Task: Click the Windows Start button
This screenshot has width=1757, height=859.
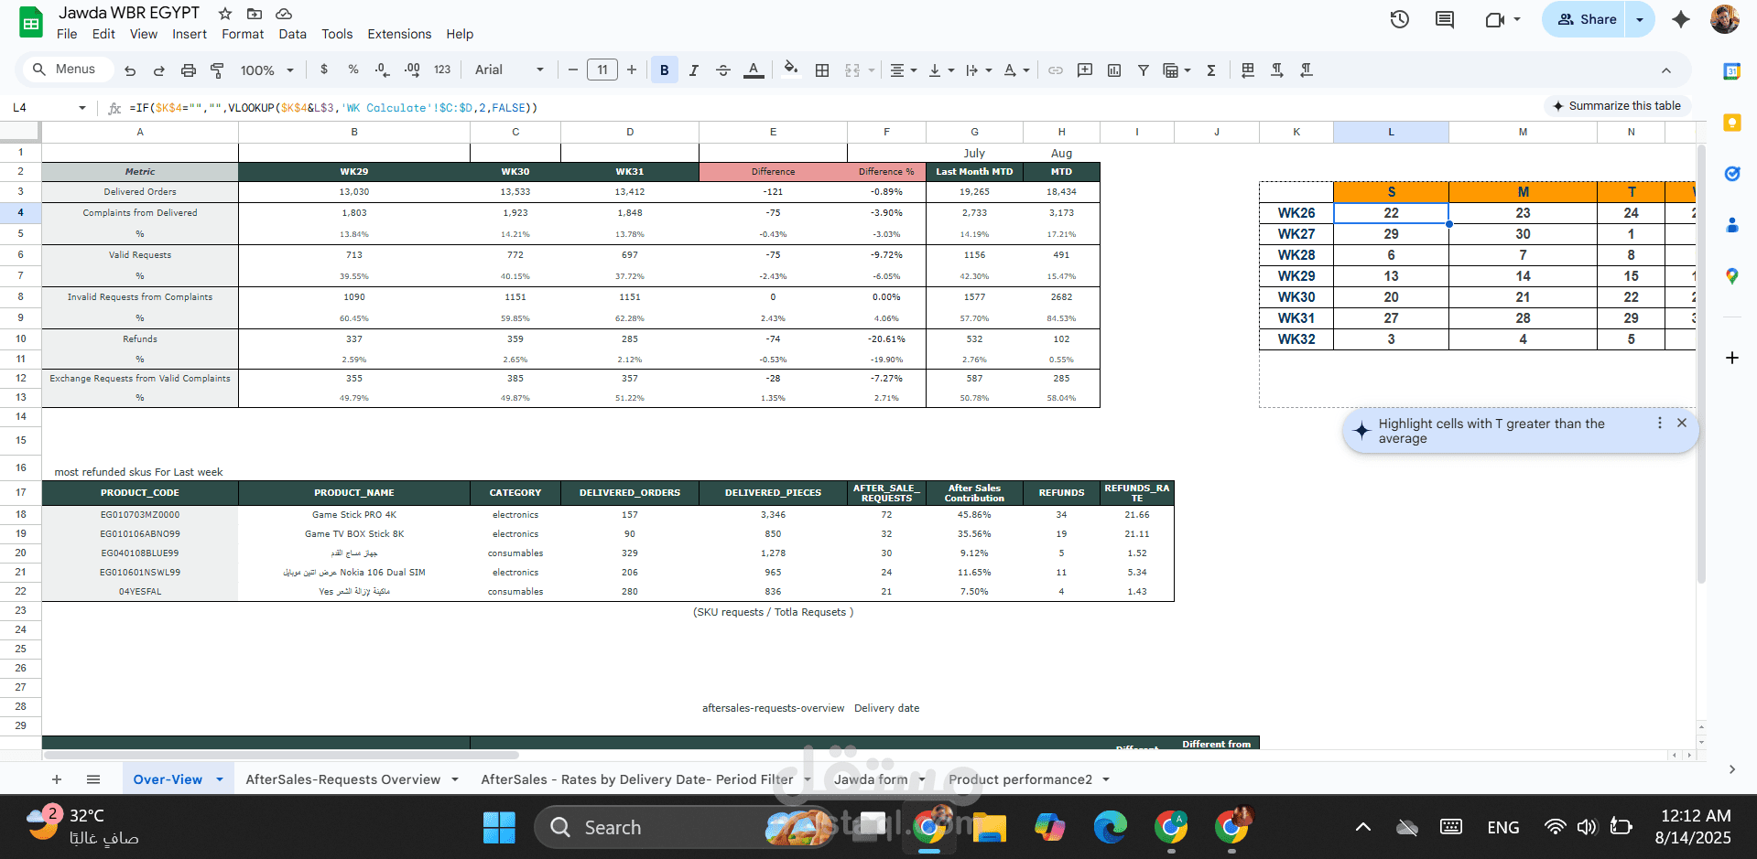Action: (499, 828)
